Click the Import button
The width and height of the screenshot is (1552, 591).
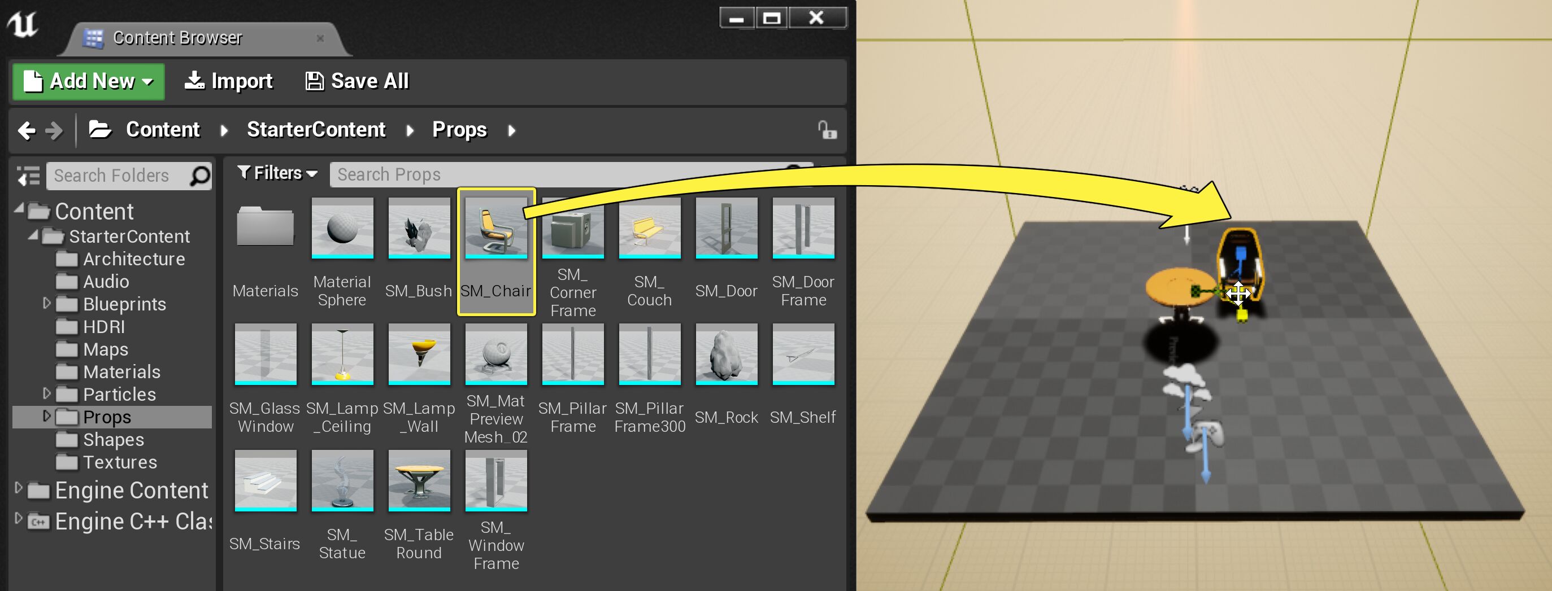click(228, 81)
